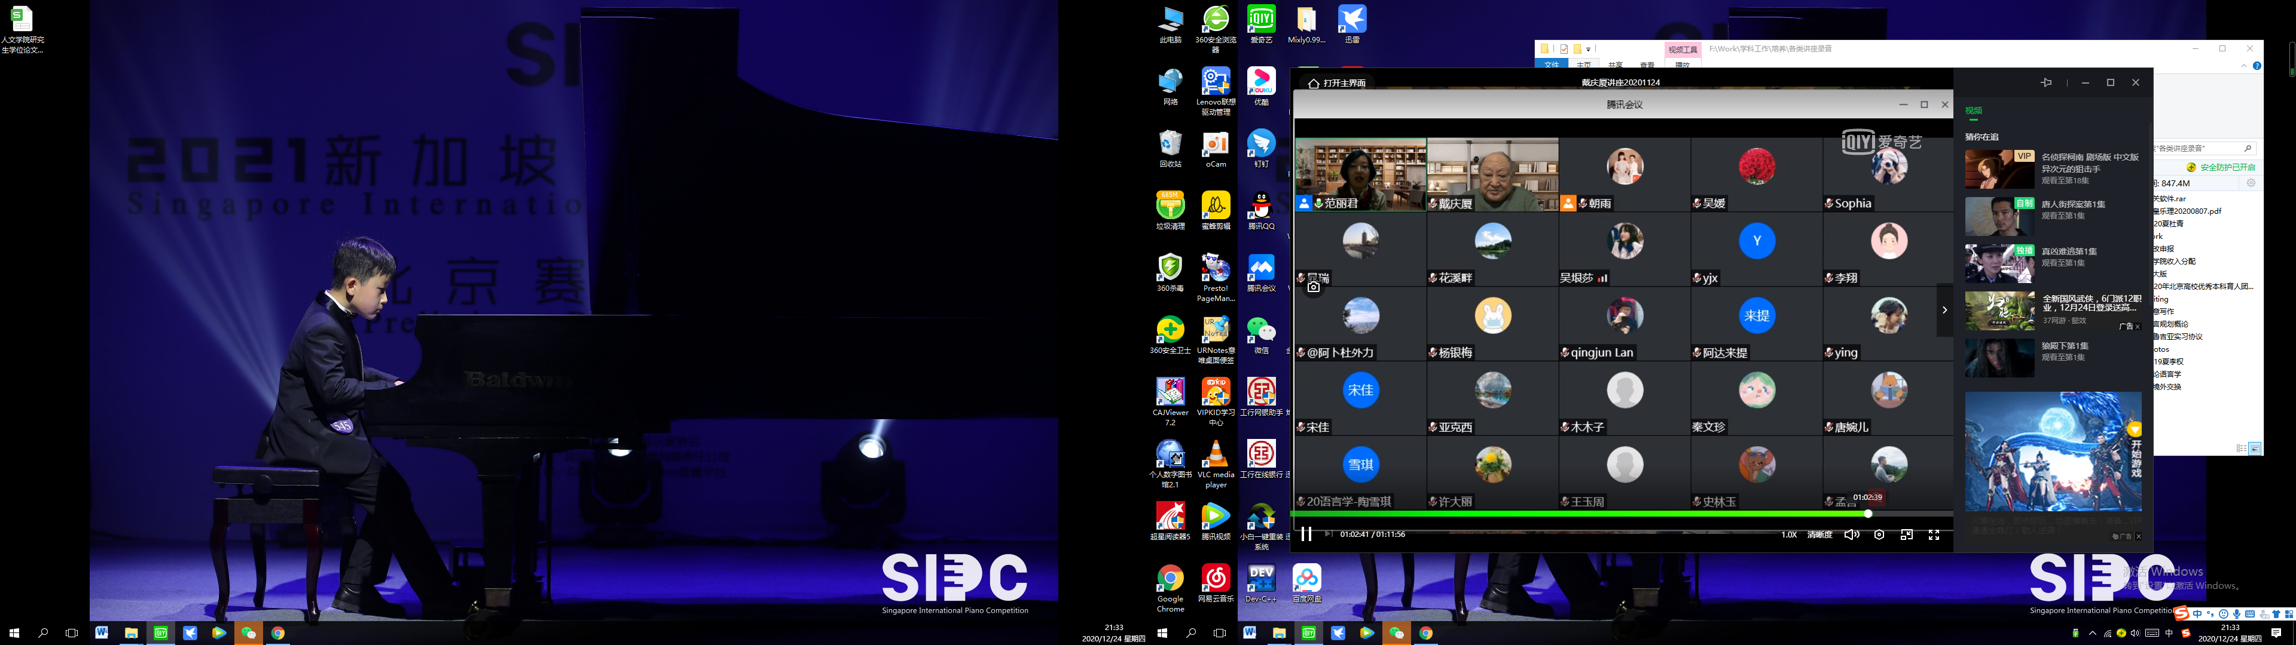Switch to mini-window player mode
Image resolution: width=2296 pixels, height=645 pixels.
[x=1907, y=535]
